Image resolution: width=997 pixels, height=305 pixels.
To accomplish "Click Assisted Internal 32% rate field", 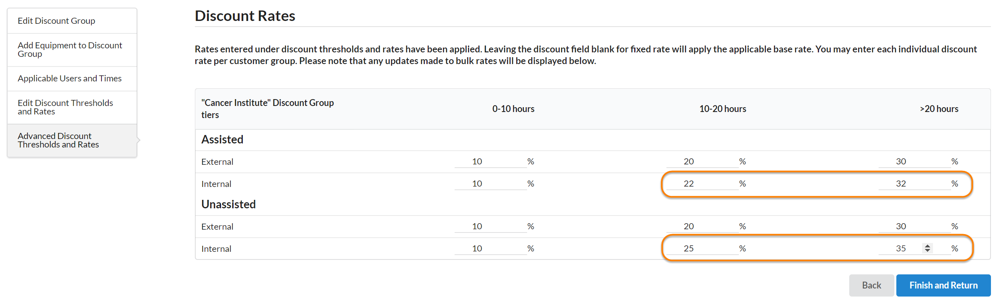I will (914, 184).
